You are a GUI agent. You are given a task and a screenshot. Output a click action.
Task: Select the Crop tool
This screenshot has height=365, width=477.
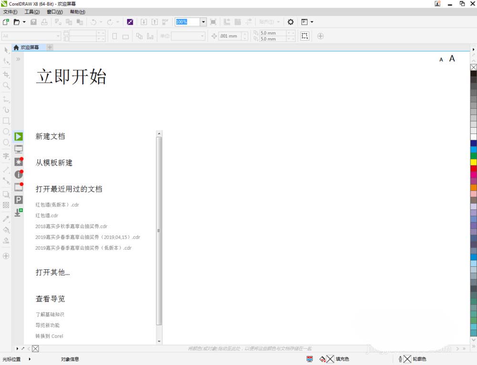tap(6, 74)
